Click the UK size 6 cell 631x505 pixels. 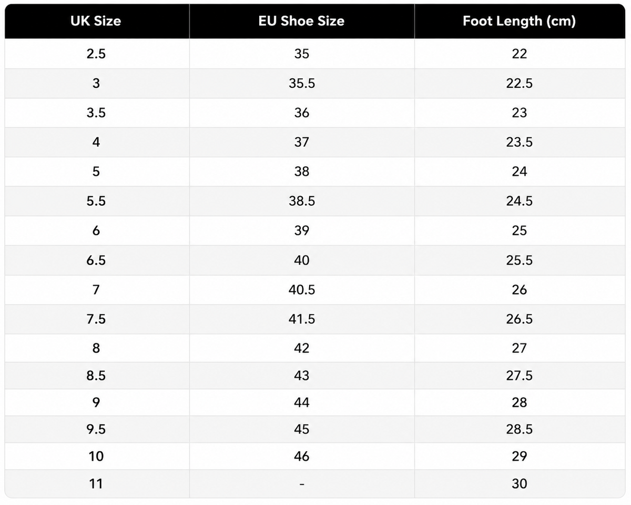pyautogui.click(x=97, y=230)
